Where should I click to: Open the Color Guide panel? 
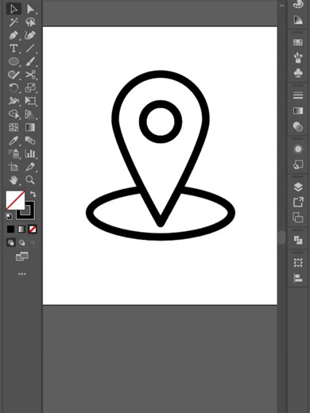click(x=298, y=20)
